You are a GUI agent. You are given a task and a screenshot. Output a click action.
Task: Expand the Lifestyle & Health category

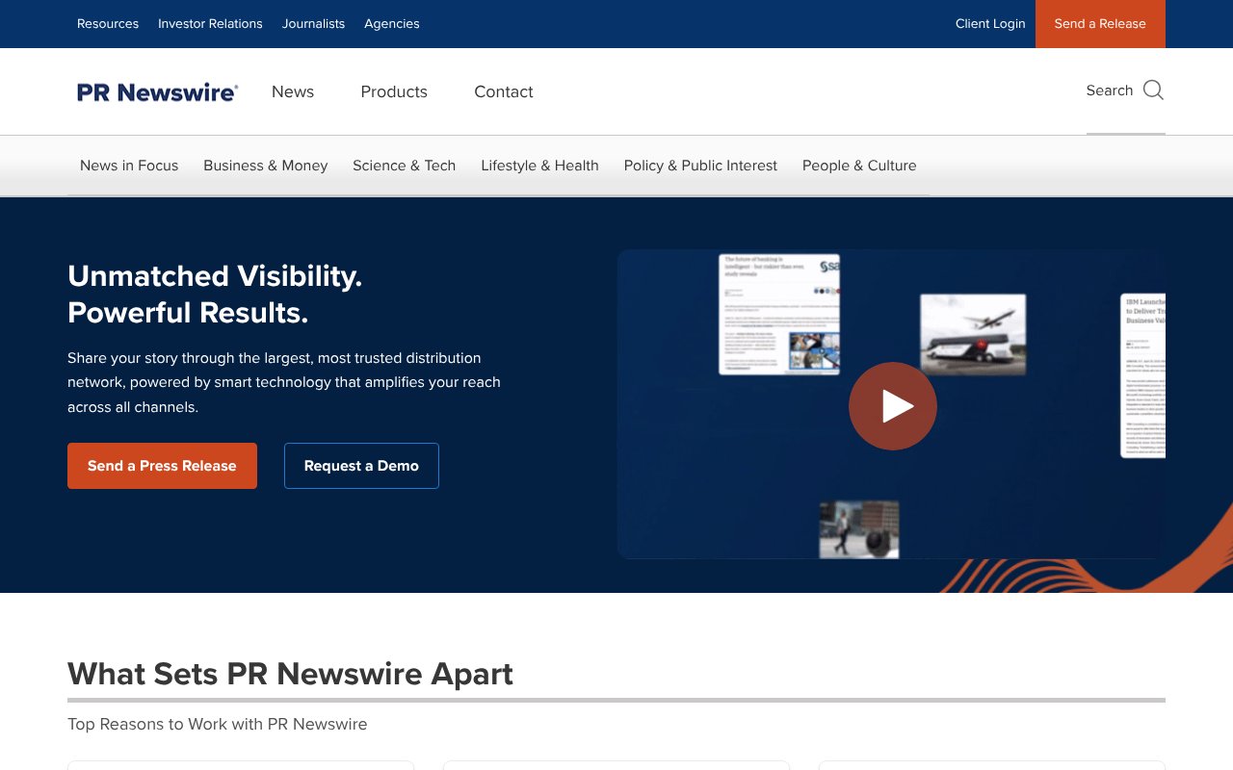coord(539,166)
